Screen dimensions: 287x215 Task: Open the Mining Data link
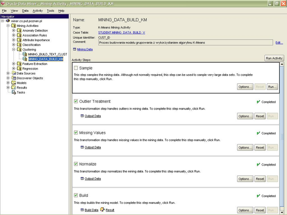pos(85,49)
